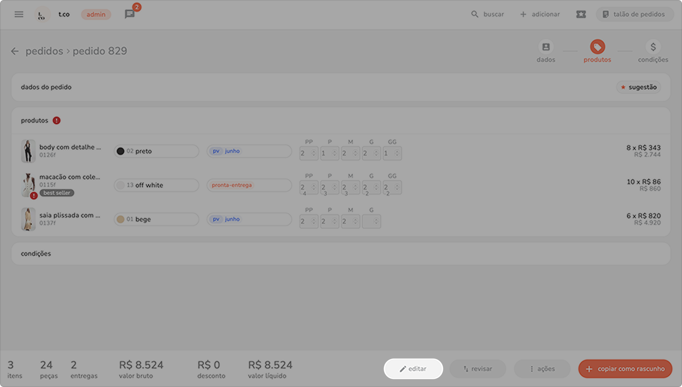Open the chat messages icon
Viewport: 682px width, 387px height.
point(129,14)
